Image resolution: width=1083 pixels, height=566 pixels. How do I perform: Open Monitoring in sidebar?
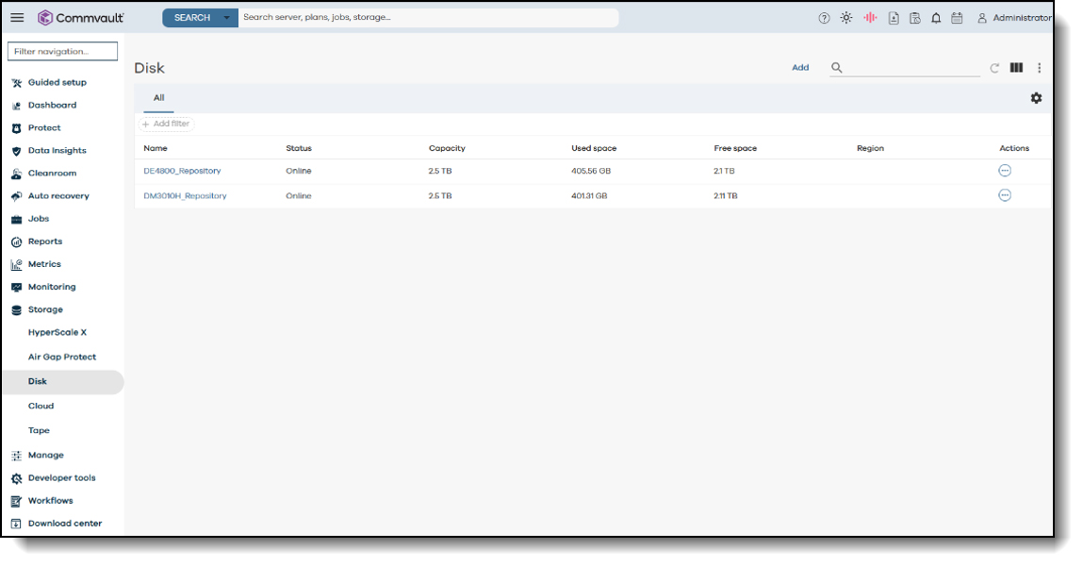52,288
